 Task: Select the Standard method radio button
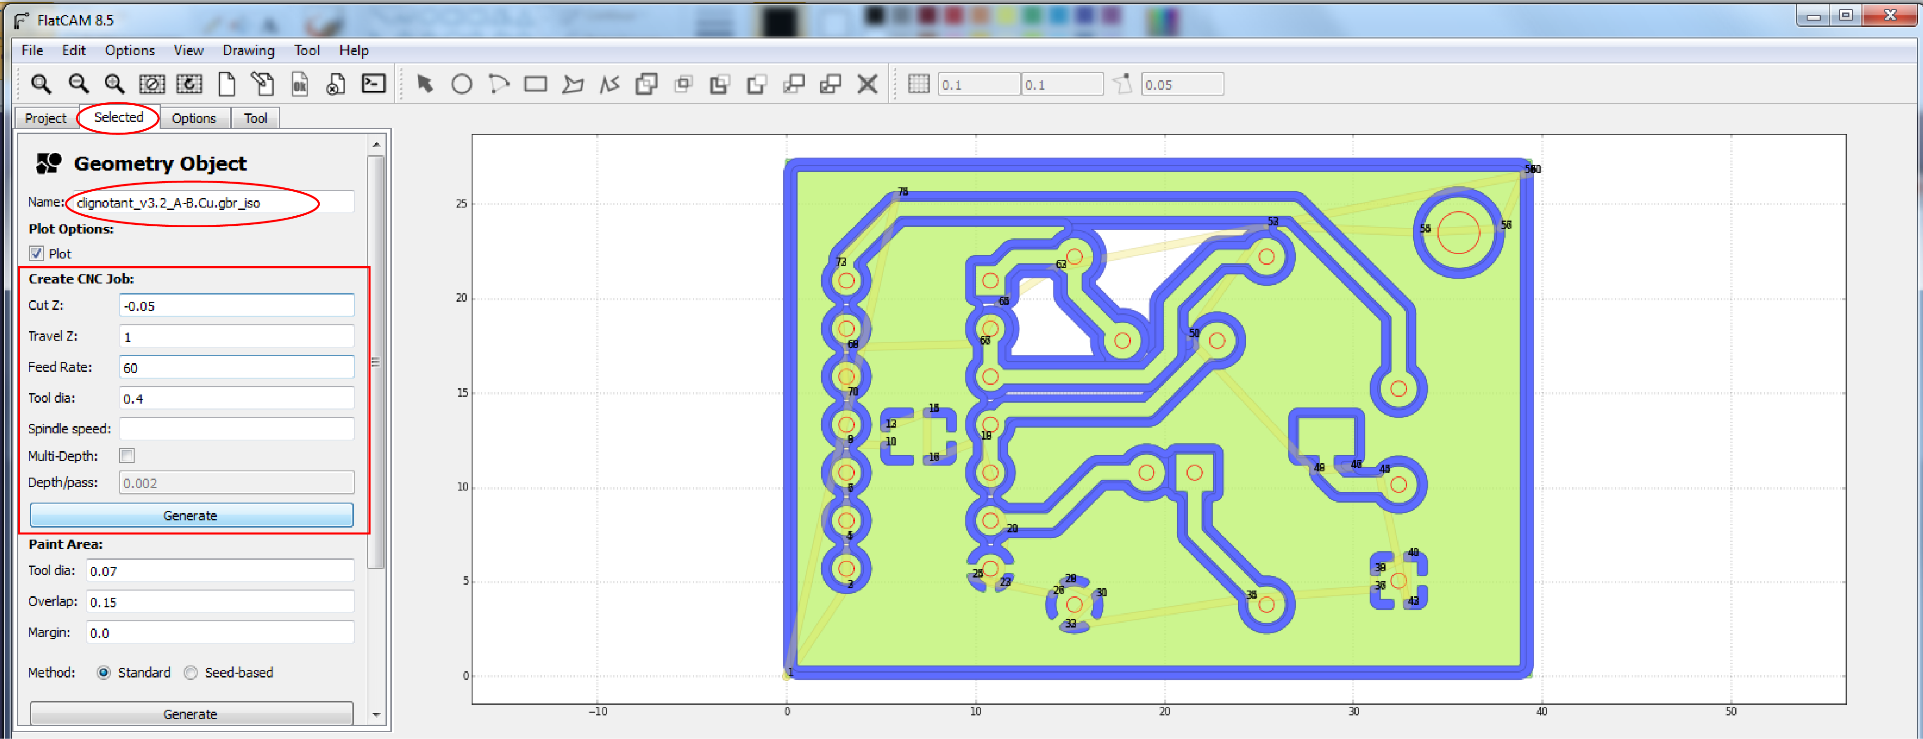pyautogui.click(x=104, y=673)
